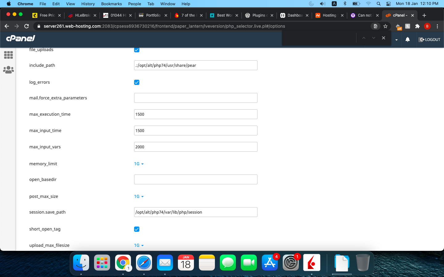Open System Preferences from the dock
The height and width of the screenshot is (277, 444).
[291, 263]
